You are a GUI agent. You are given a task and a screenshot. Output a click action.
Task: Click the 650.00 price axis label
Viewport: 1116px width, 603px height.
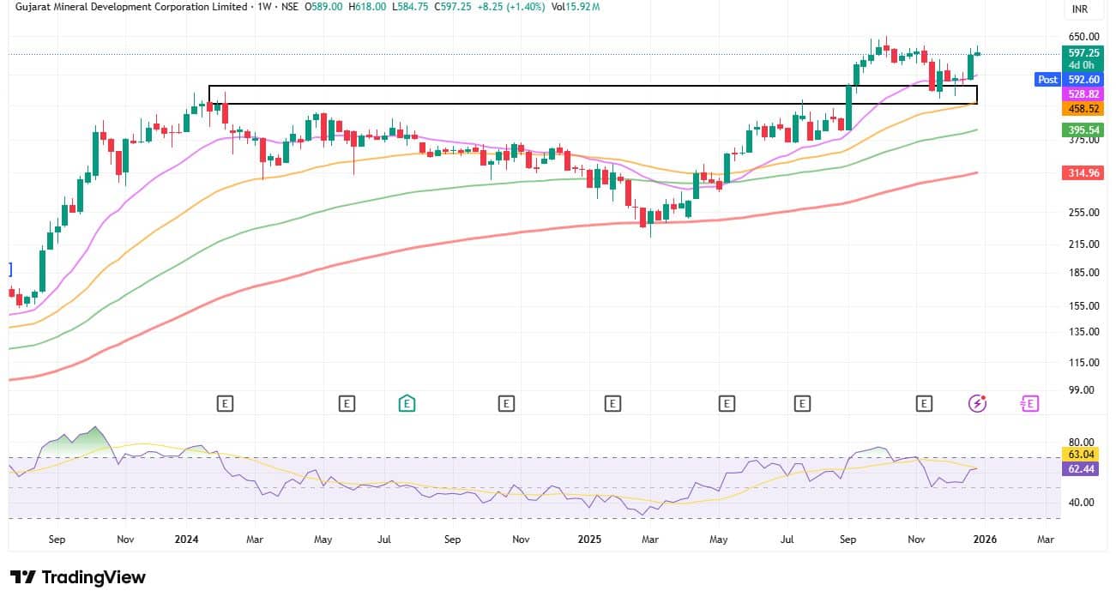(1083, 37)
